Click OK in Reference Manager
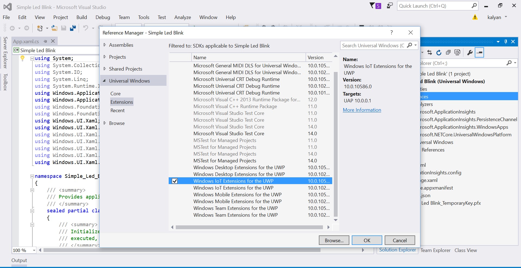The height and width of the screenshot is (268, 521). click(x=367, y=240)
